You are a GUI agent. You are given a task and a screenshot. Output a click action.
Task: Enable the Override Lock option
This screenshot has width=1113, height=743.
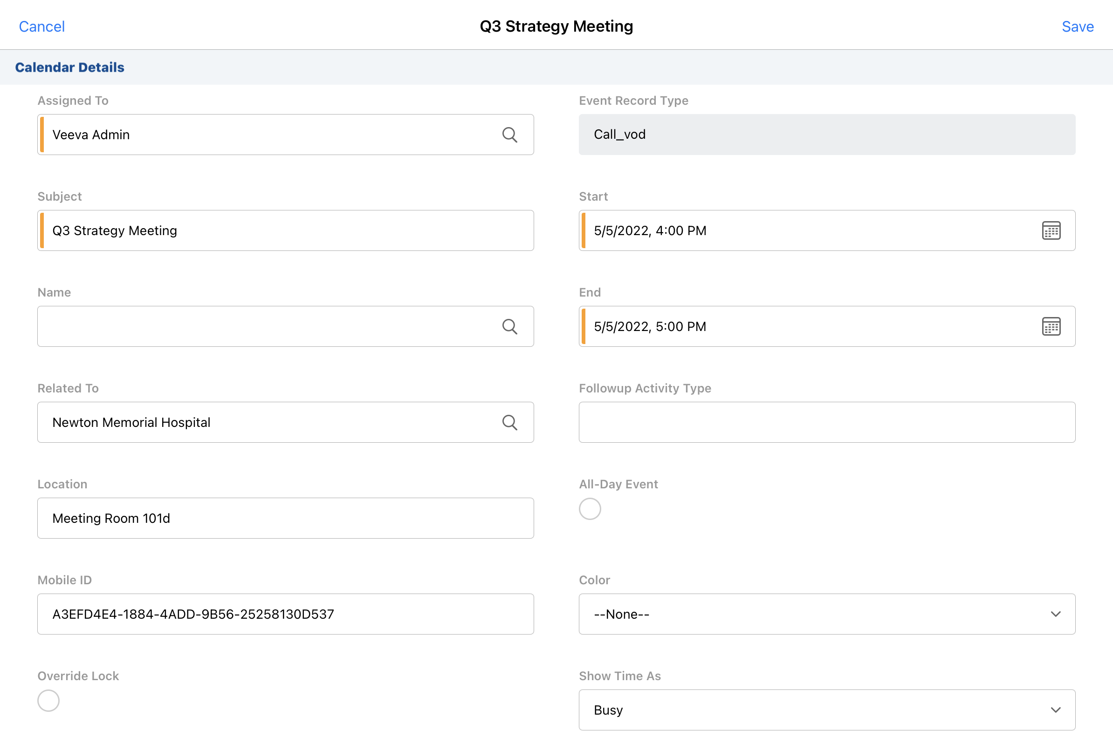click(x=48, y=700)
